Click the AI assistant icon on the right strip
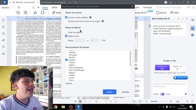 point(193,28)
